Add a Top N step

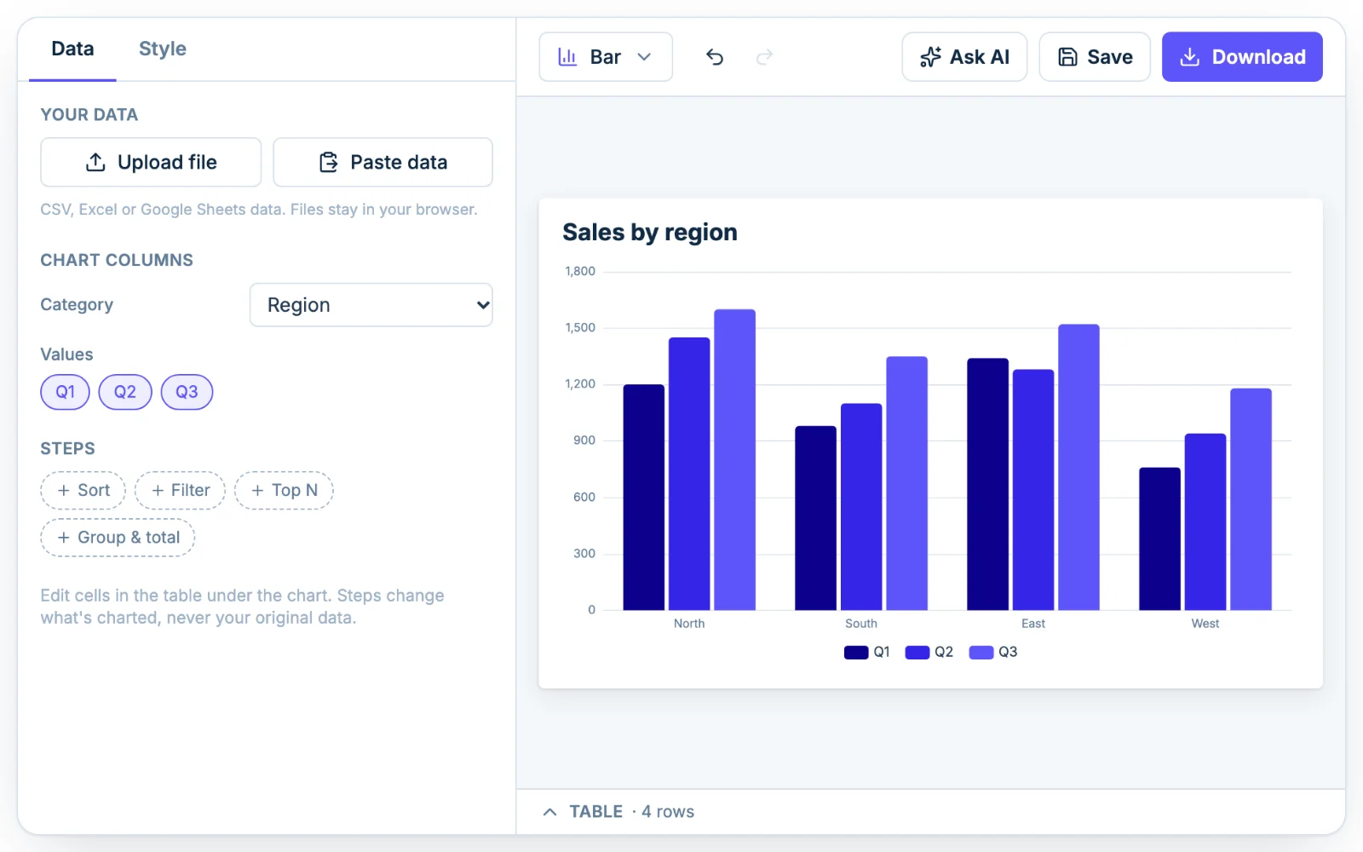pos(284,491)
